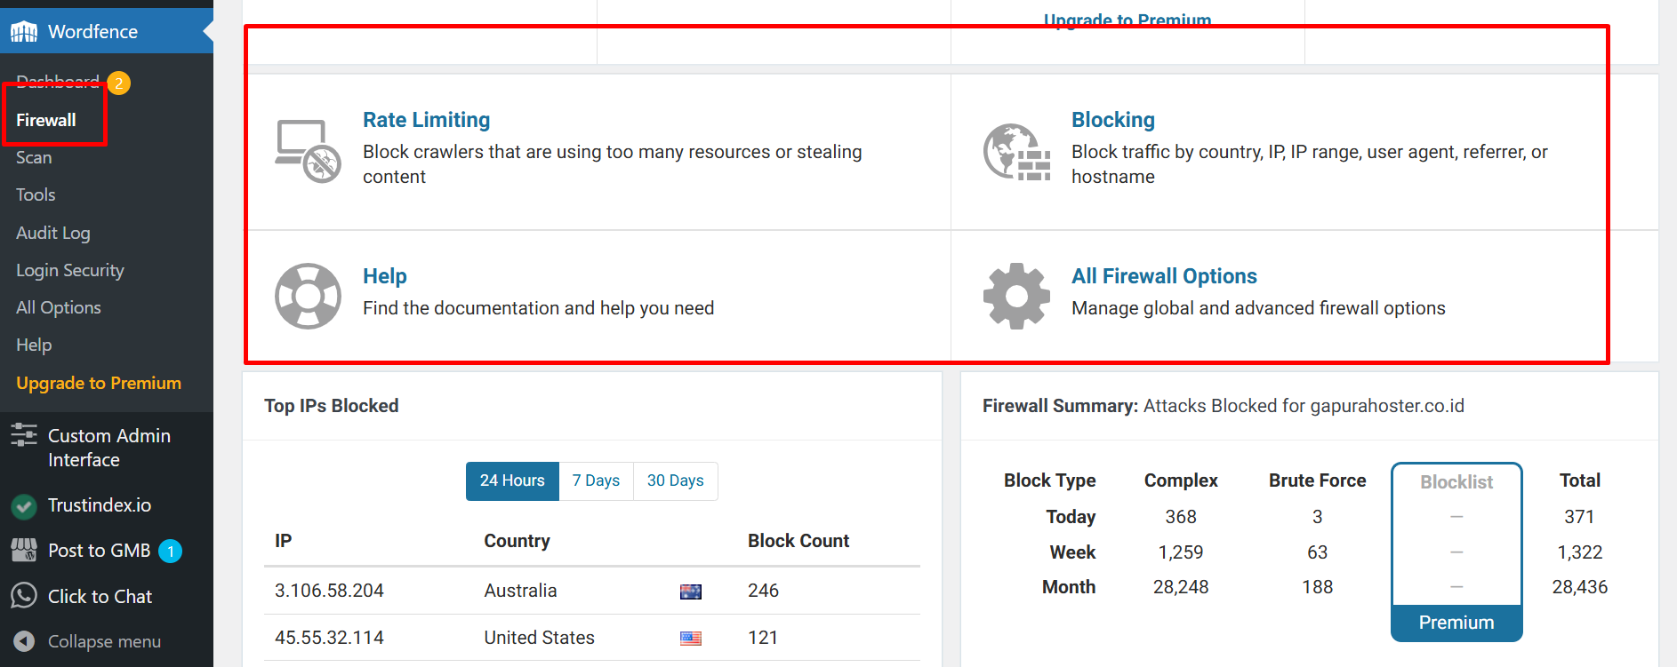Click the Custom Admin Interface sliders icon
Screen dimensions: 1677x667
(24, 435)
